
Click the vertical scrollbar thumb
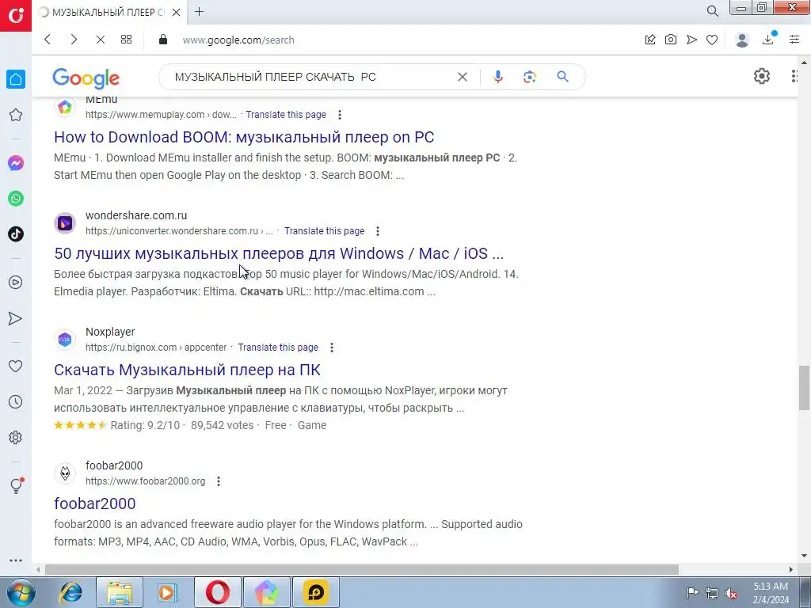(804, 387)
